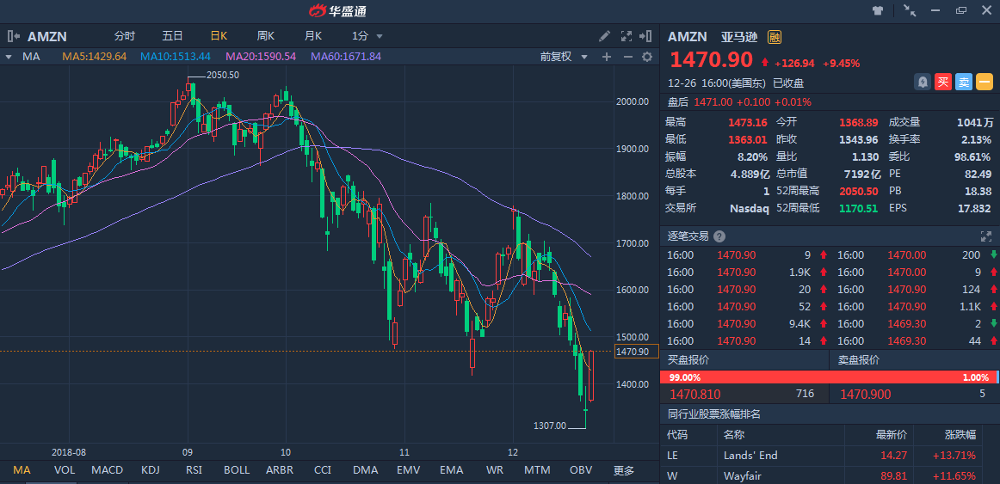Image resolution: width=1000 pixels, height=484 pixels.
Task: Click the fullscreen chart icon
Action: 626,36
